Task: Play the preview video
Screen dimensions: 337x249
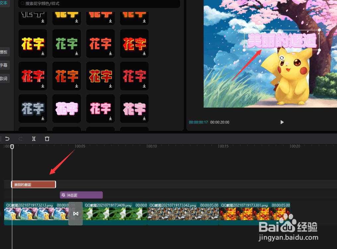Action: click(282, 122)
